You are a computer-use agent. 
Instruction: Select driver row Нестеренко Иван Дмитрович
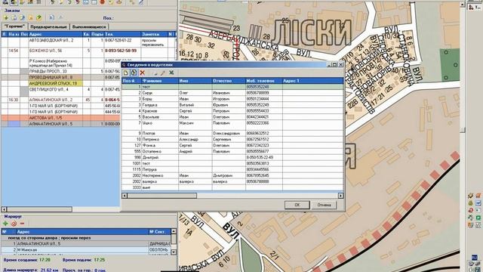232,175
